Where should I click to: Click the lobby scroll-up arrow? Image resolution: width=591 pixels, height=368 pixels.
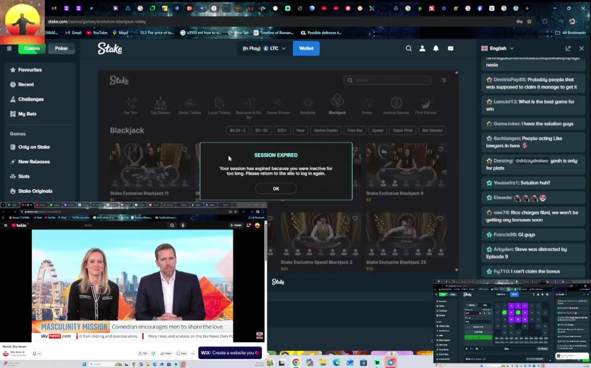point(457,73)
